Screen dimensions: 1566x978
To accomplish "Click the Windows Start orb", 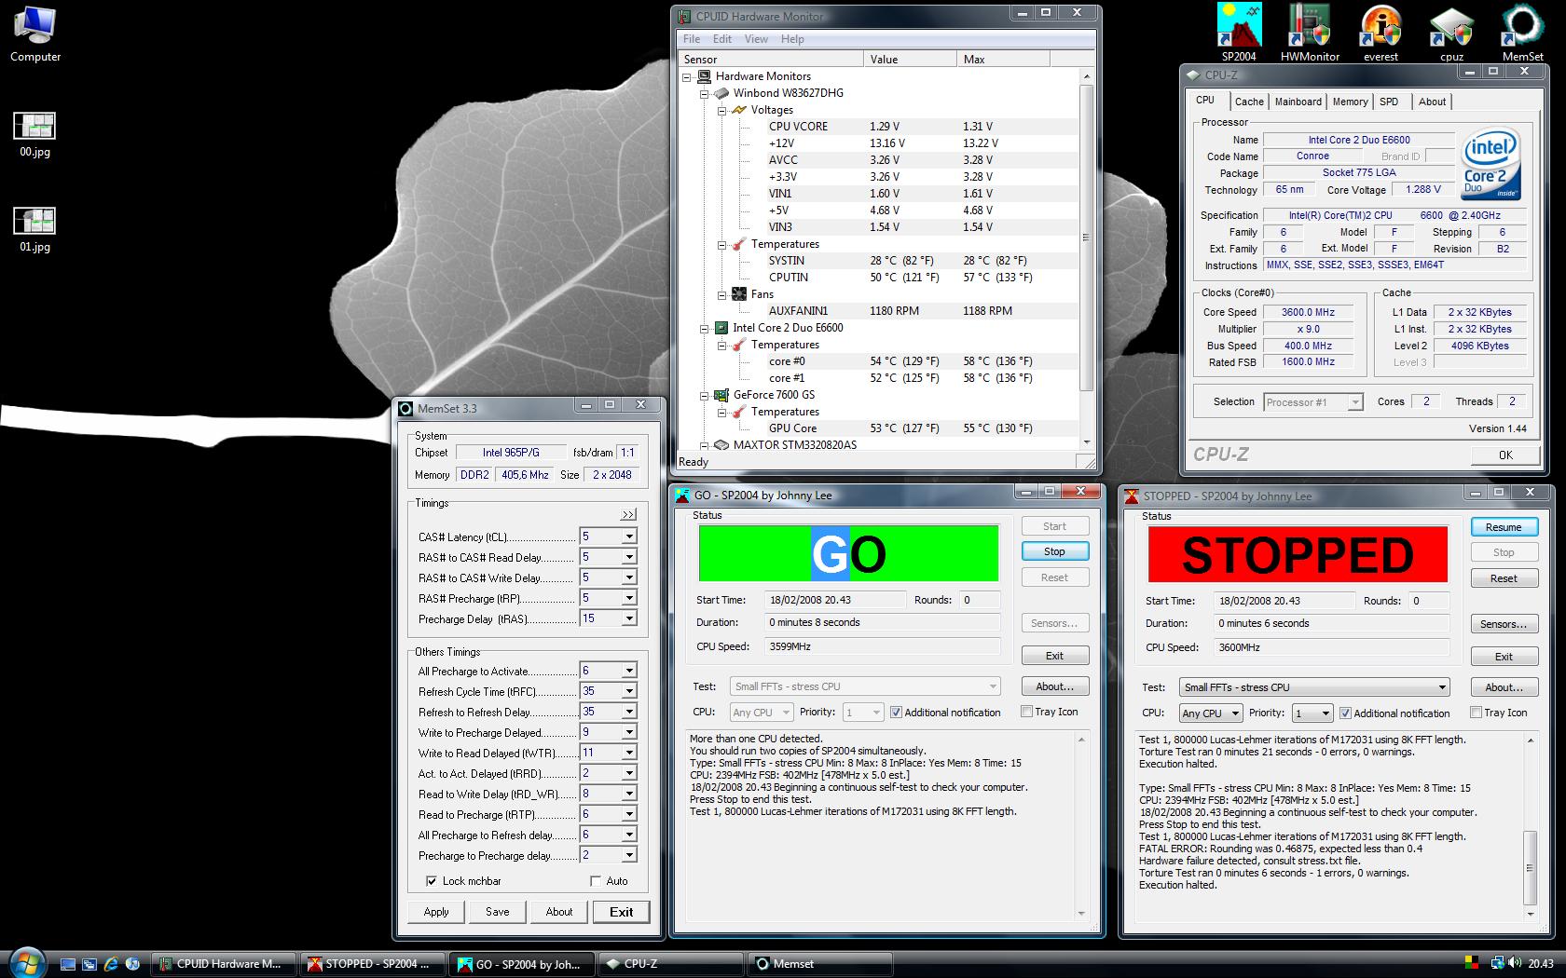I will click(x=26, y=962).
